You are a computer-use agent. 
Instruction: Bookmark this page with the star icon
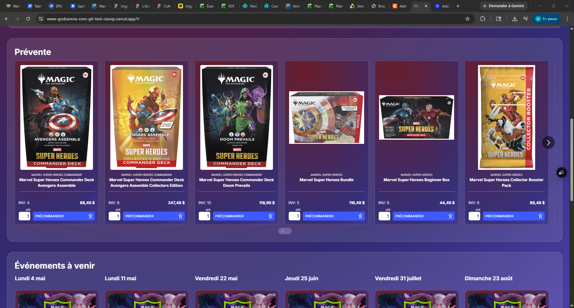tap(468, 19)
